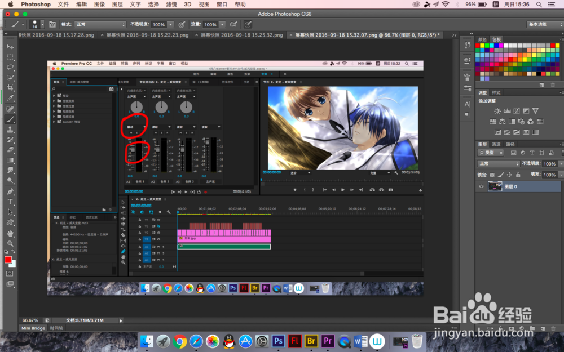Toggle airbrush mode in options bar

(x=233, y=24)
